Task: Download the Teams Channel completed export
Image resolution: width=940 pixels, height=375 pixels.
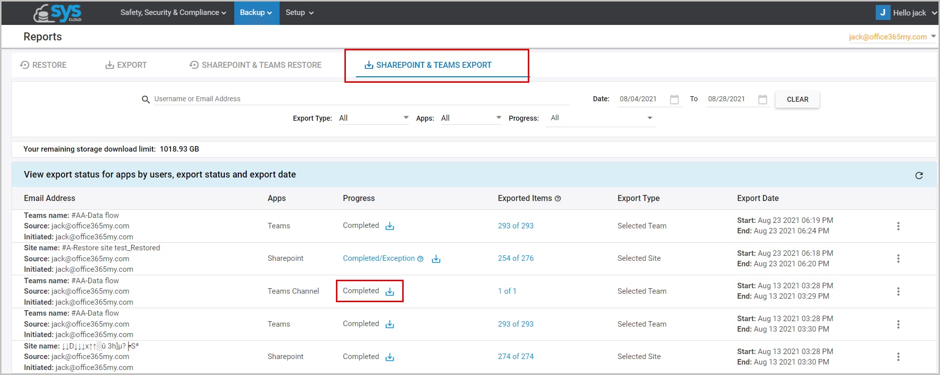Action: 390,292
